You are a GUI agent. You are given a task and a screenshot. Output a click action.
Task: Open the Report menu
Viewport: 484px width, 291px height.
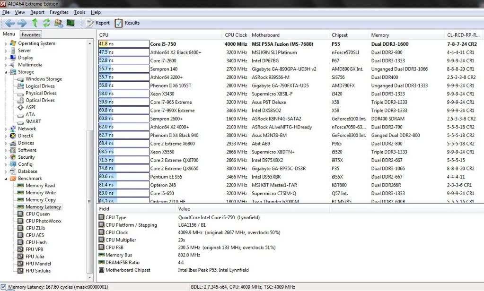(37, 12)
